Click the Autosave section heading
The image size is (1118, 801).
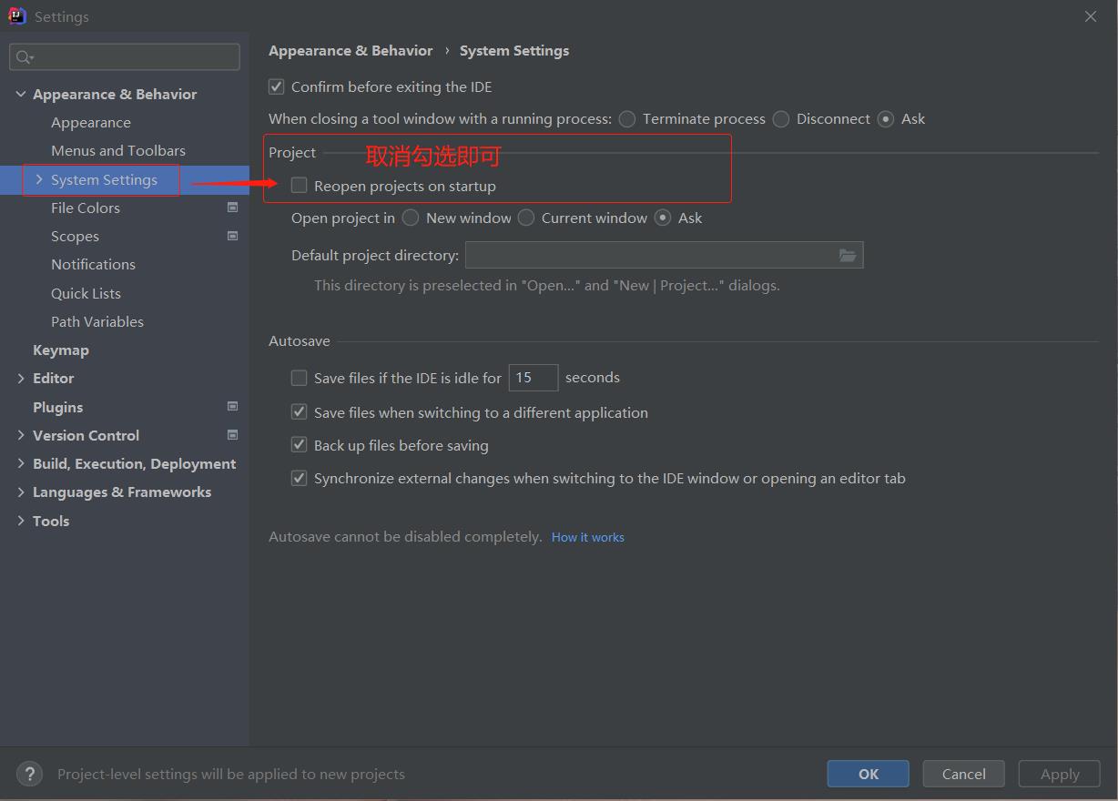[300, 340]
